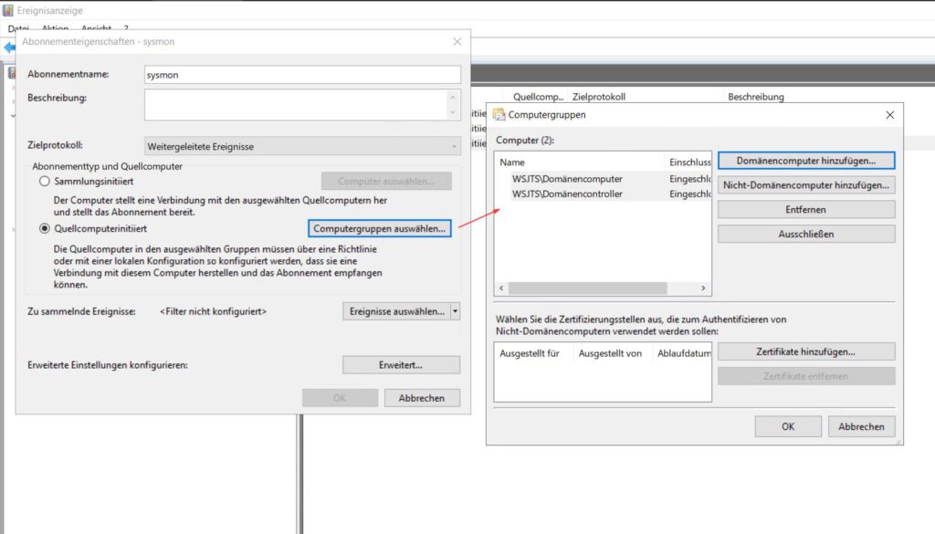
Task: Click the Computergruppen dialog title icon
Action: pyautogui.click(x=500, y=115)
